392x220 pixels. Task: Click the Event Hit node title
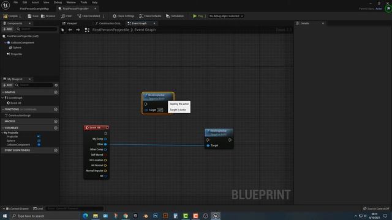95,128
